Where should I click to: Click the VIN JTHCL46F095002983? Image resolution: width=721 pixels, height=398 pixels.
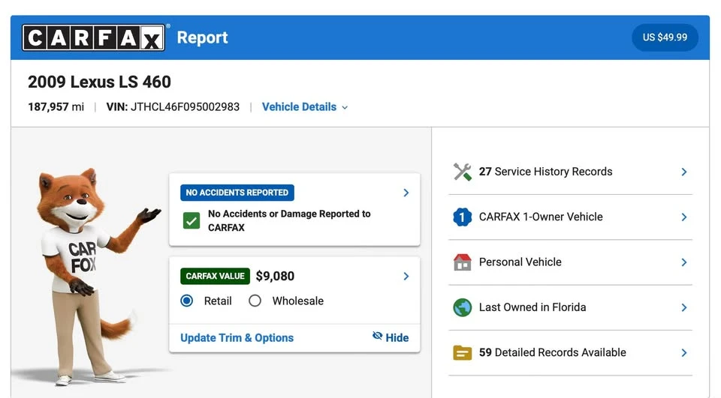point(173,107)
